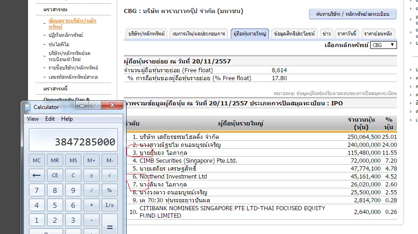The height and width of the screenshot is (234, 418).
Task: Open the ปฏิทินหลักทรัพย์ sidebar link
Action: pyautogui.click(x=65, y=35)
